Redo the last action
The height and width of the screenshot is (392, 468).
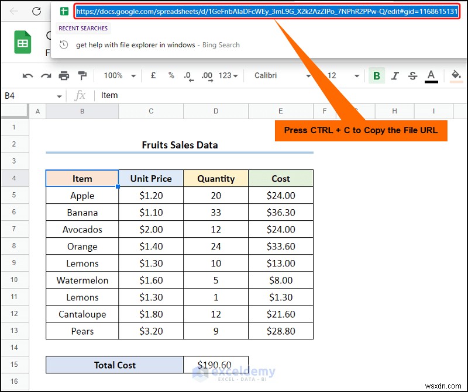point(46,76)
